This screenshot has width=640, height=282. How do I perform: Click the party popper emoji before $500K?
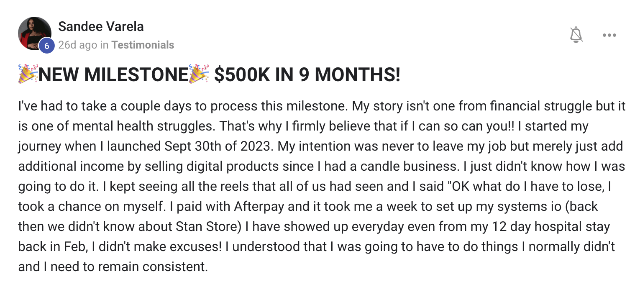(199, 74)
